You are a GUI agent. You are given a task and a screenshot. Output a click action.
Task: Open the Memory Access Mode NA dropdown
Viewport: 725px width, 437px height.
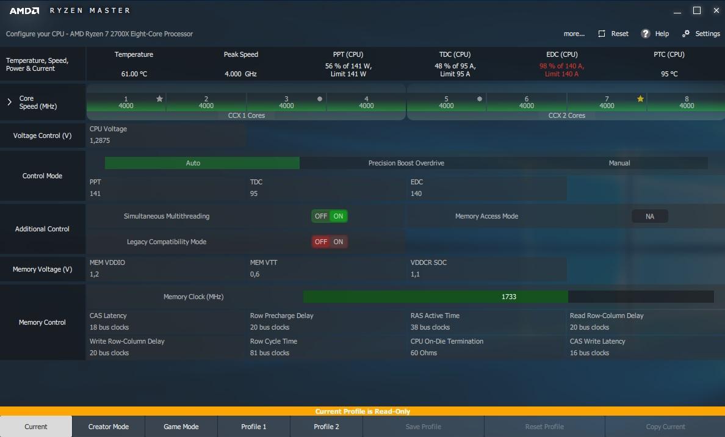tap(650, 216)
